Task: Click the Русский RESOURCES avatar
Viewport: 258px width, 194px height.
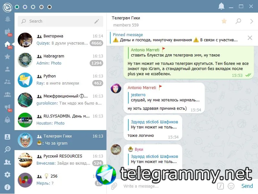Action: tap(25, 160)
